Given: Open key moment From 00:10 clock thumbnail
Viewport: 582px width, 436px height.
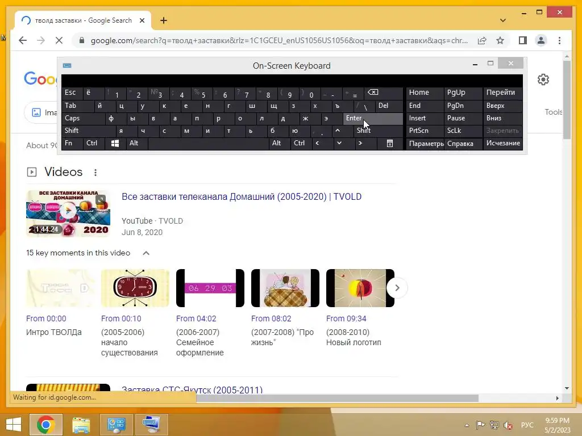Looking at the screenshot, I should click(135, 288).
